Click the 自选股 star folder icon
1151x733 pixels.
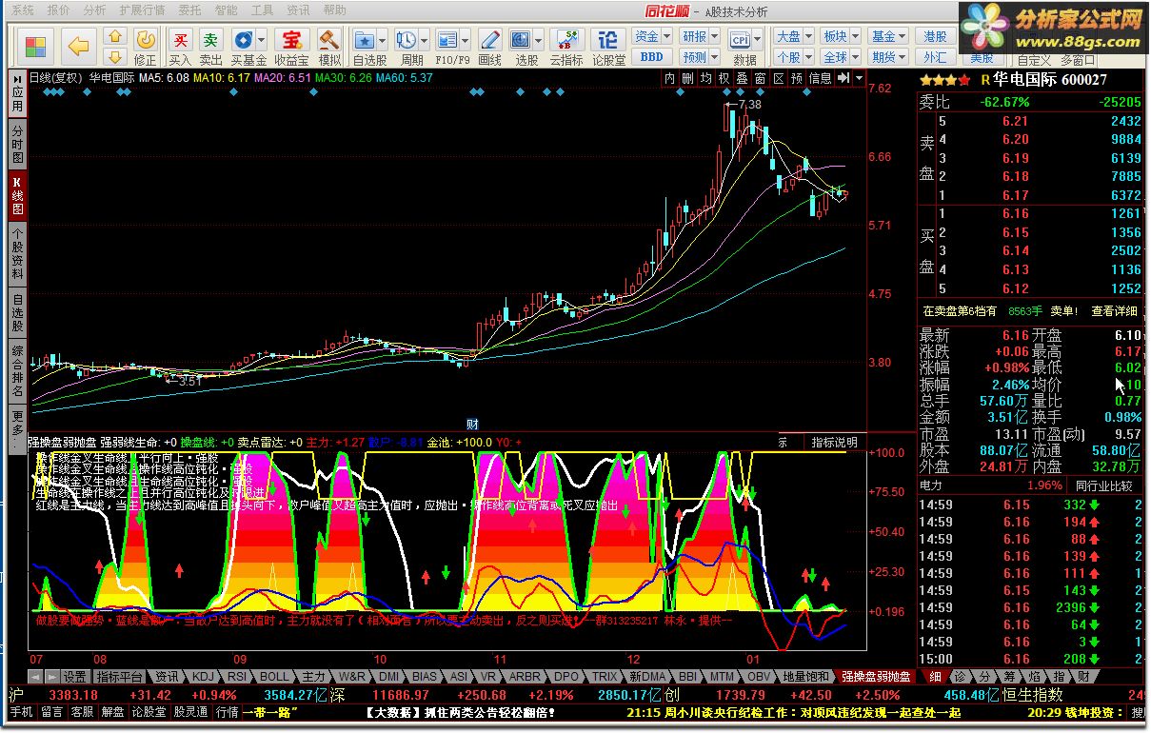365,39
